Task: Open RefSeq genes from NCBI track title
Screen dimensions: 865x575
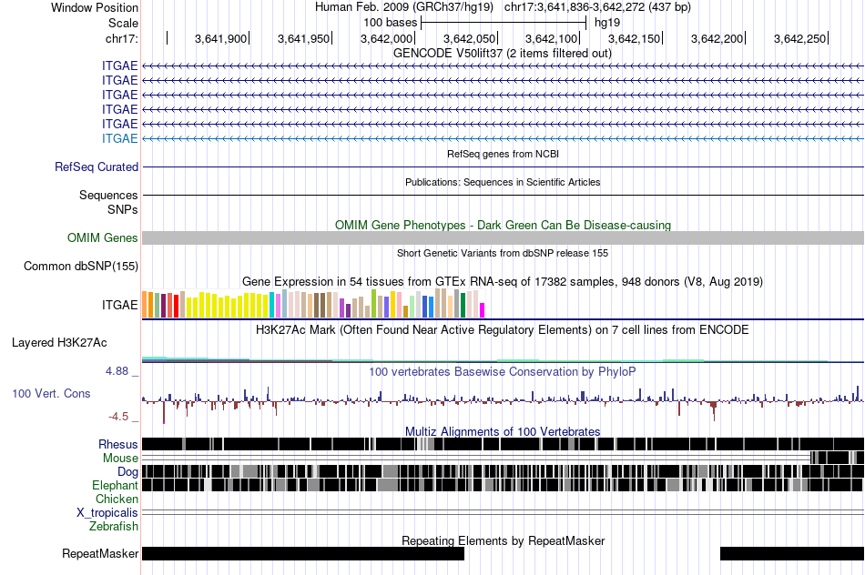Action: [x=503, y=154]
